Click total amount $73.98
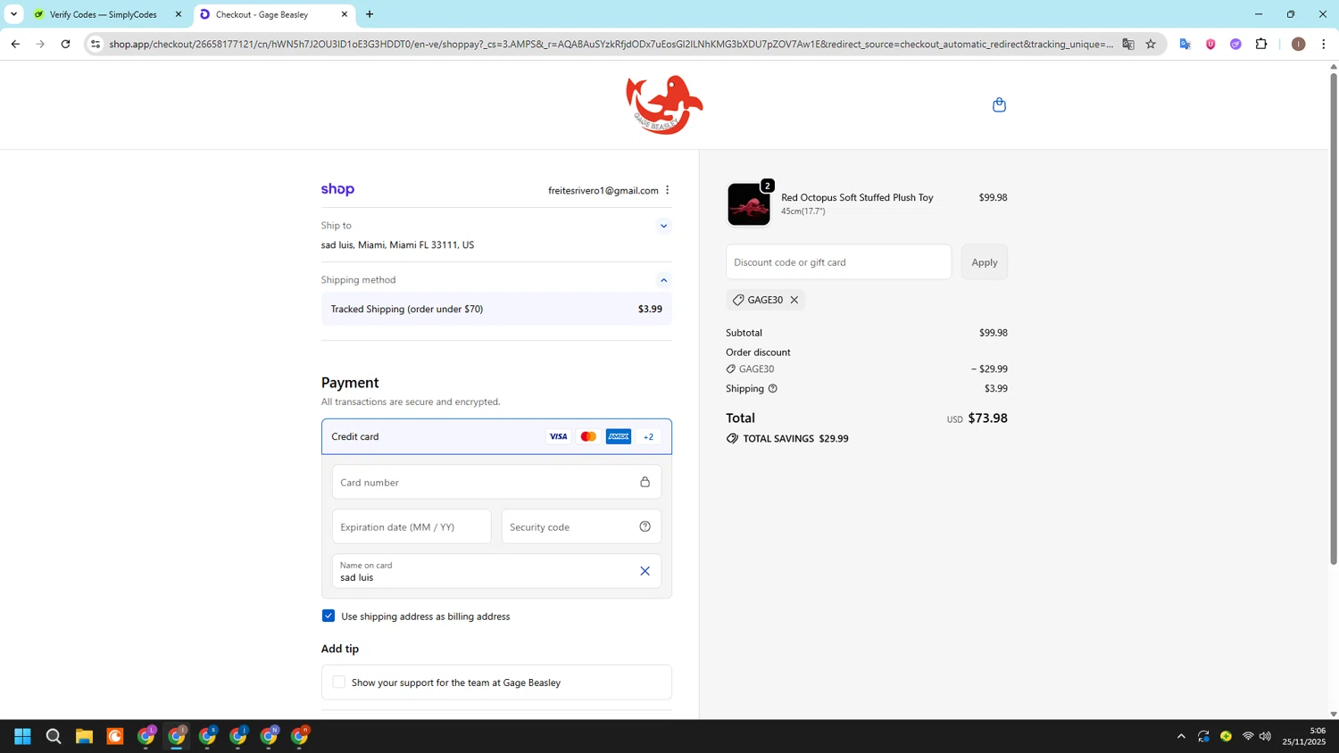 coord(987,418)
